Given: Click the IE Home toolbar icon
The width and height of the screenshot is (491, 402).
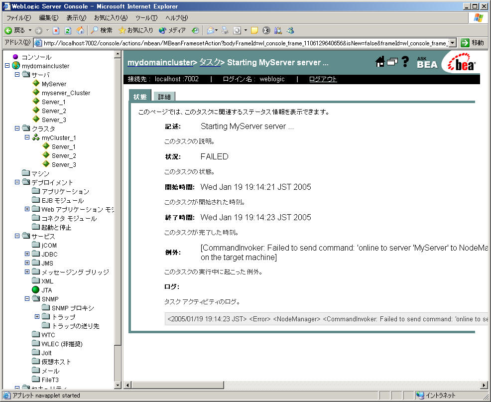Looking at the screenshot, I should [80, 30].
